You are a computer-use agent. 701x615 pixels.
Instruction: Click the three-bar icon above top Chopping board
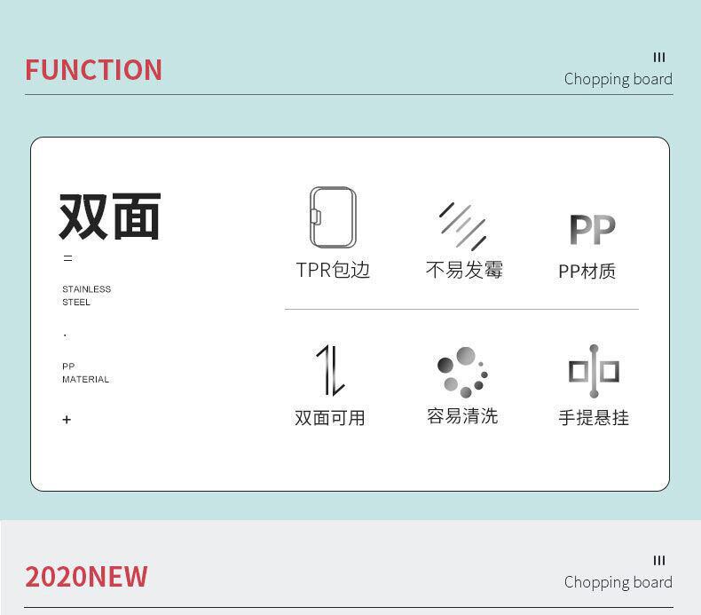[x=659, y=58]
